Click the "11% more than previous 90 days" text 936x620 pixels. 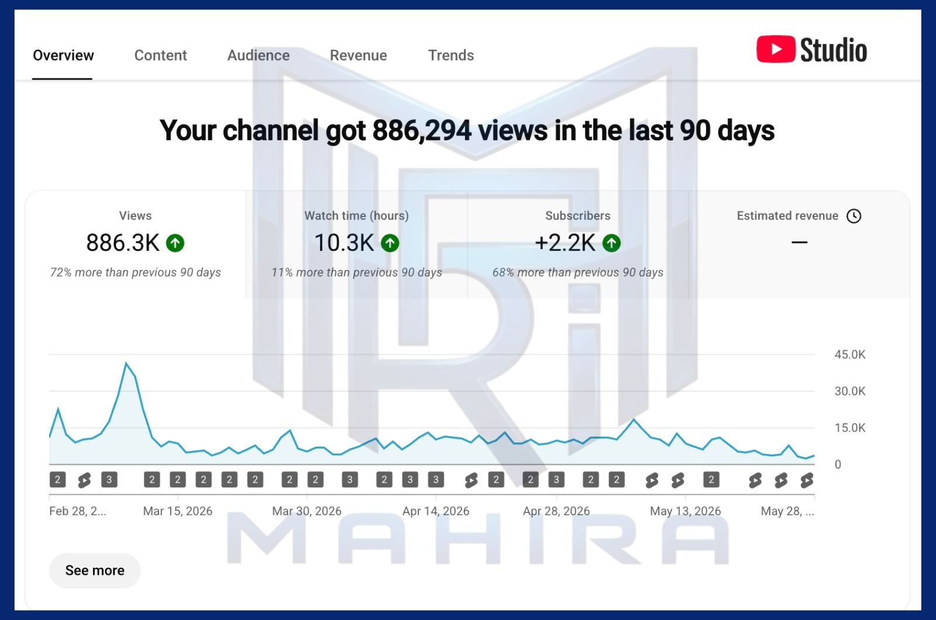[357, 273]
